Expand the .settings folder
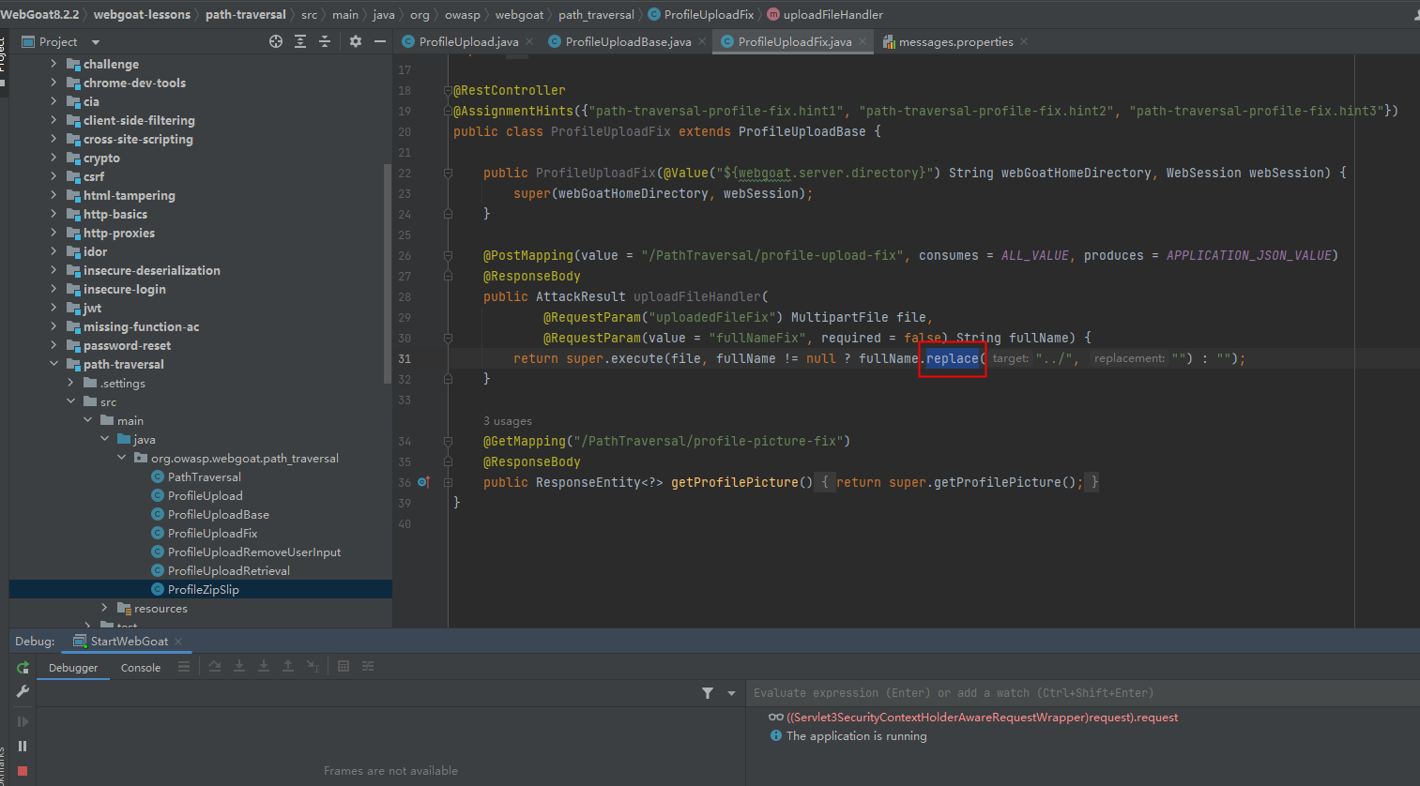The height and width of the screenshot is (786, 1420). click(70, 383)
